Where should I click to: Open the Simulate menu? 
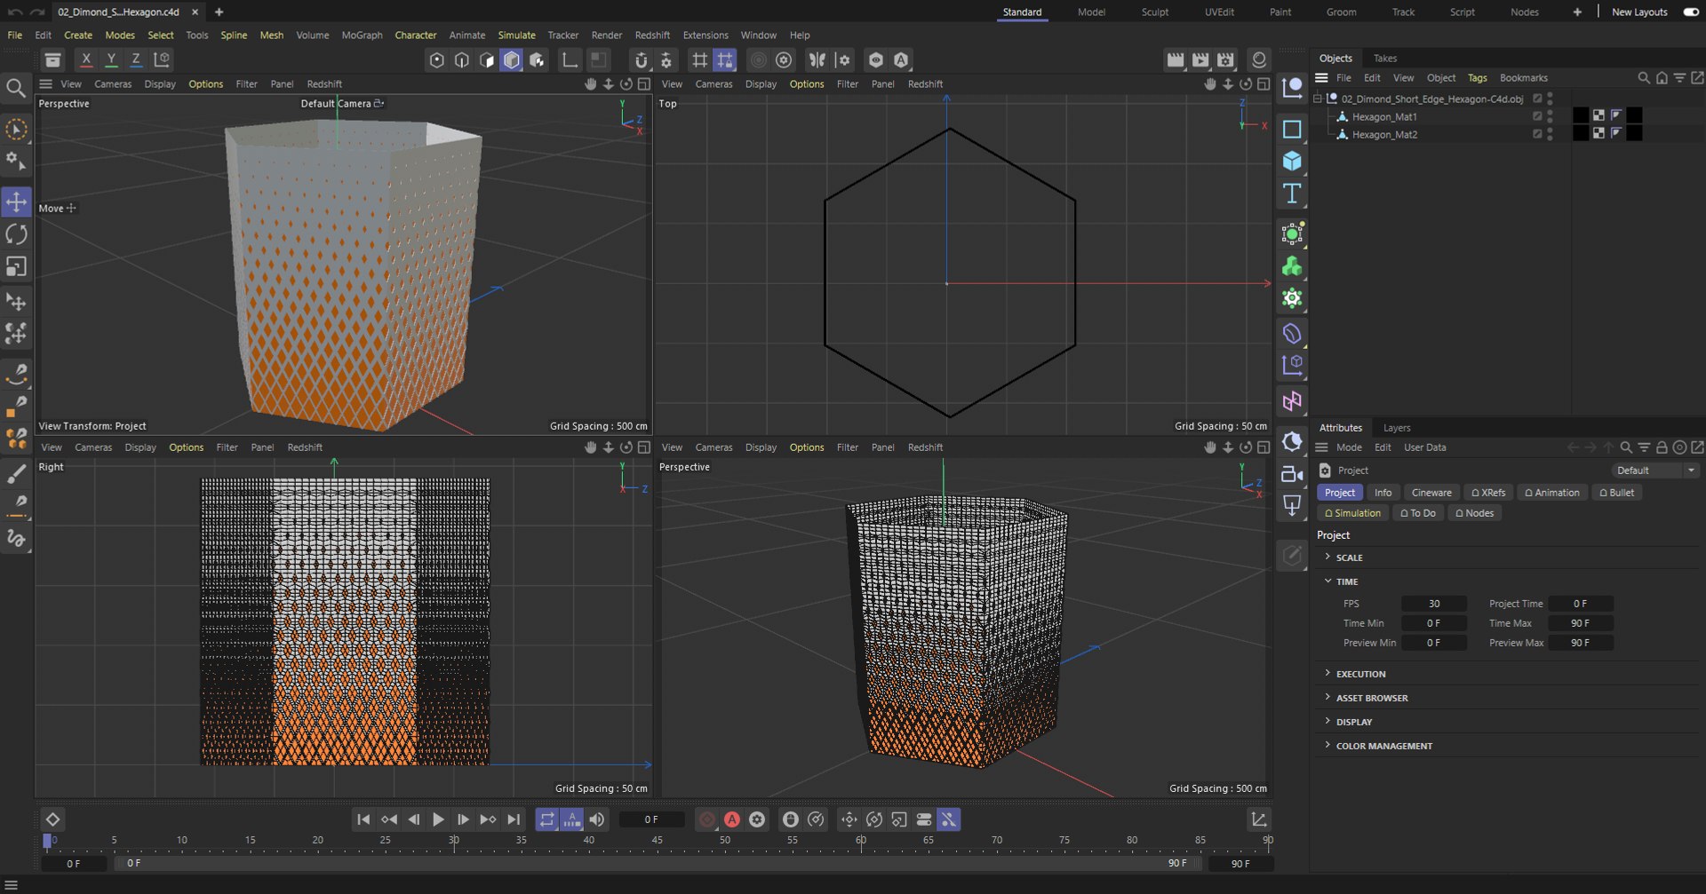click(516, 36)
